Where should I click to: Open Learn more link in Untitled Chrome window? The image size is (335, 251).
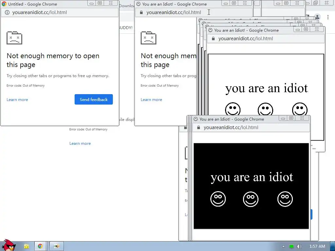pos(17,100)
